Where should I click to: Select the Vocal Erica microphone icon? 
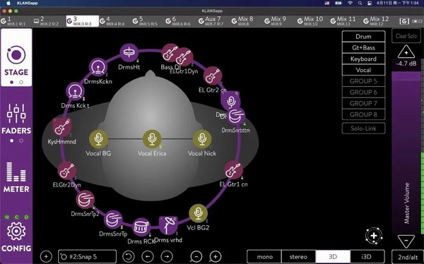(152, 139)
